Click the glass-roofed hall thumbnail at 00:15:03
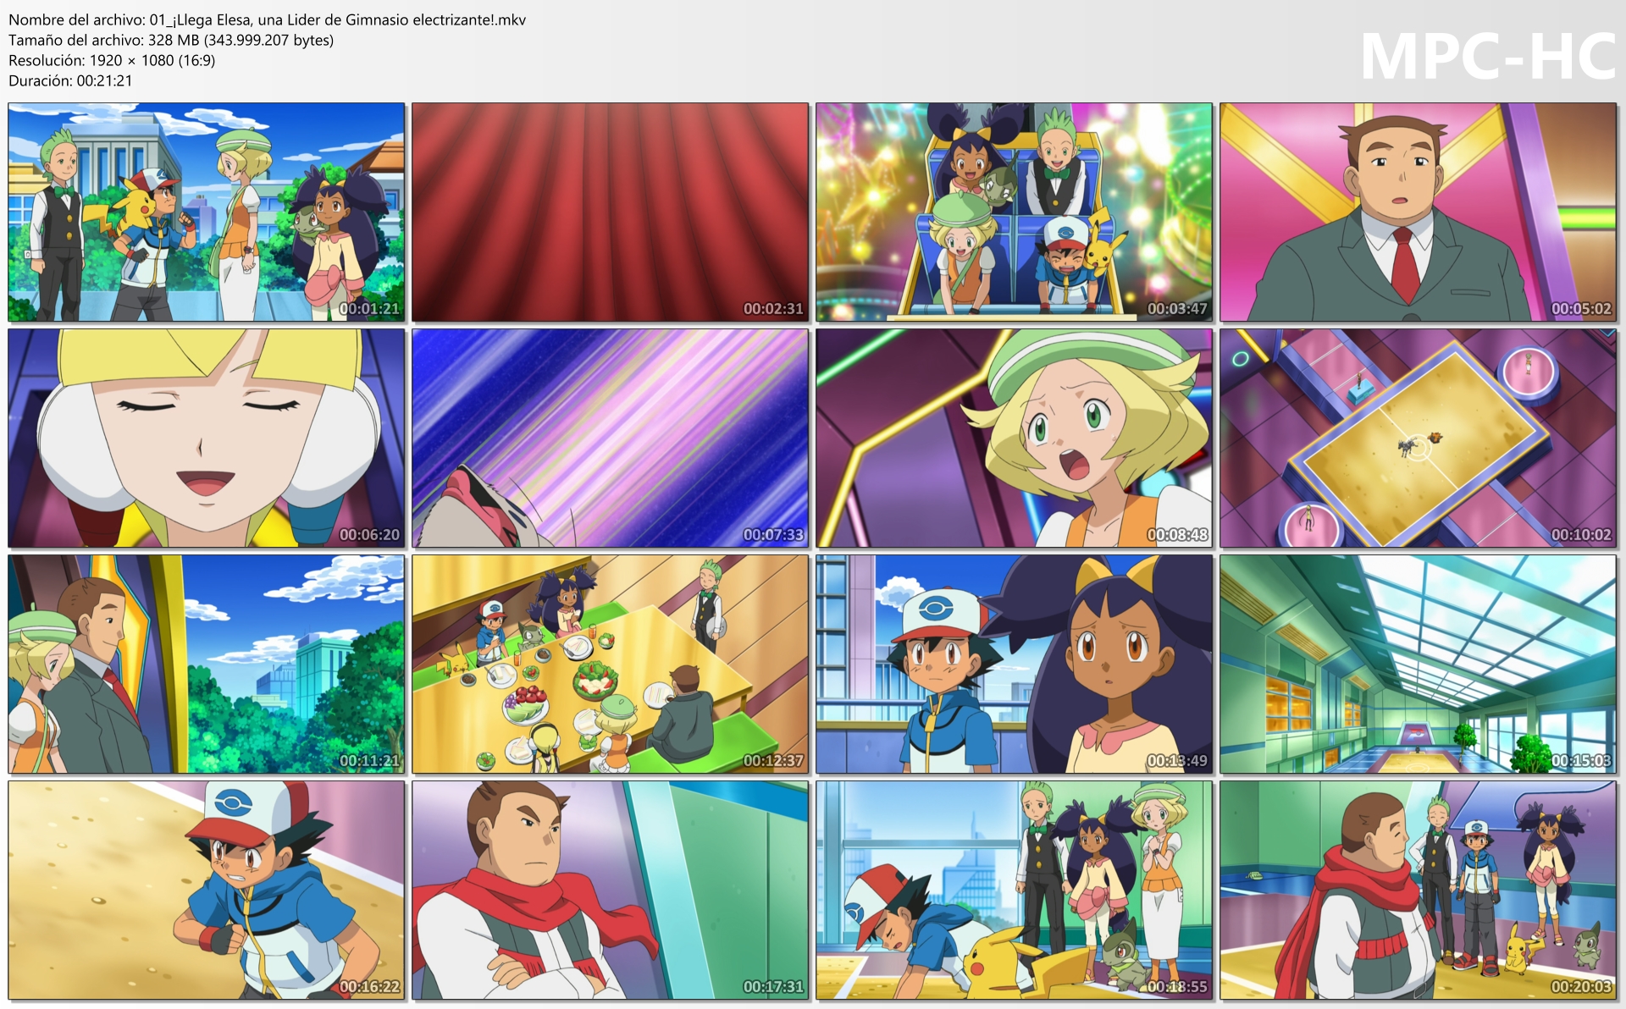 coord(1419,664)
